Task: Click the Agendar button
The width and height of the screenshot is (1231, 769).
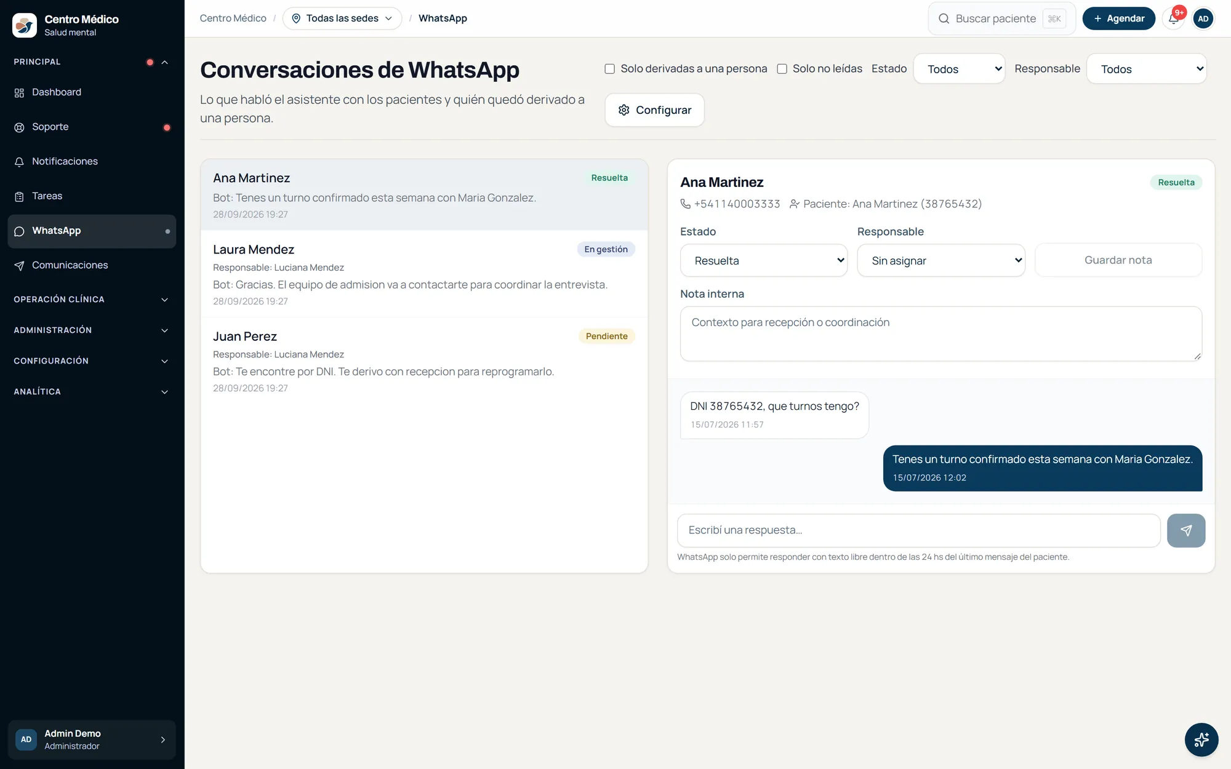Action: point(1118,18)
